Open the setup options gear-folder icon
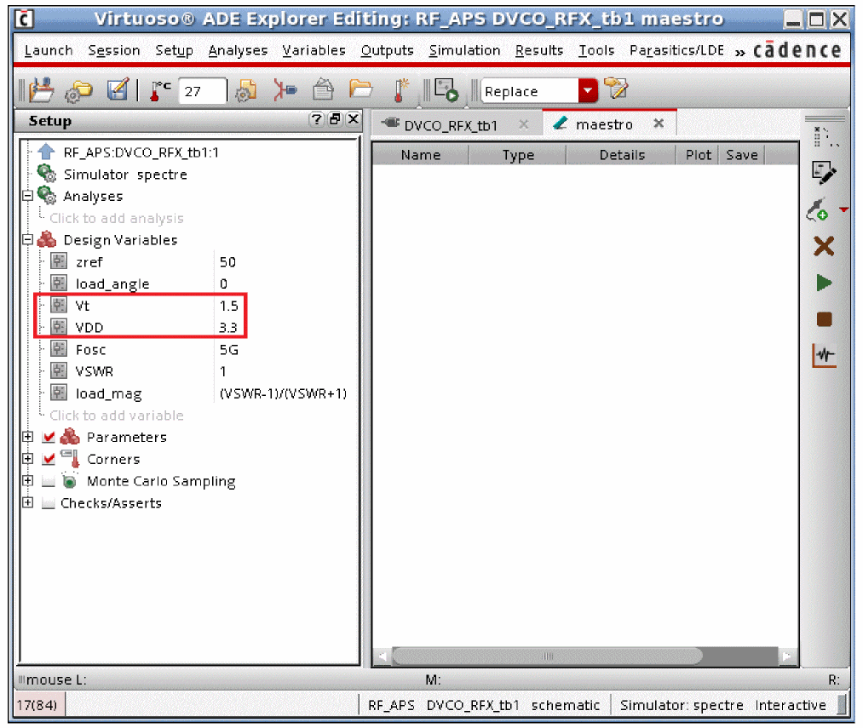This screenshot has width=863, height=728. (x=78, y=91)
